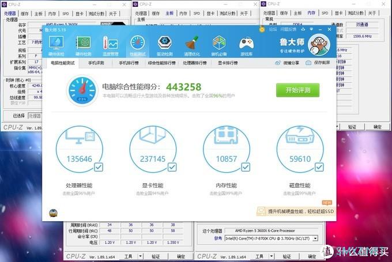Click the gold medal icon in Lu Dashi title bar
This screenshot has height=262, width=392.
pos(262,29)
